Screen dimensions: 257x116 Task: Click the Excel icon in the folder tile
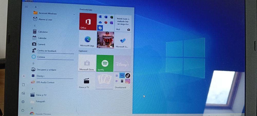pyautogui.click(x=112, y=17)
